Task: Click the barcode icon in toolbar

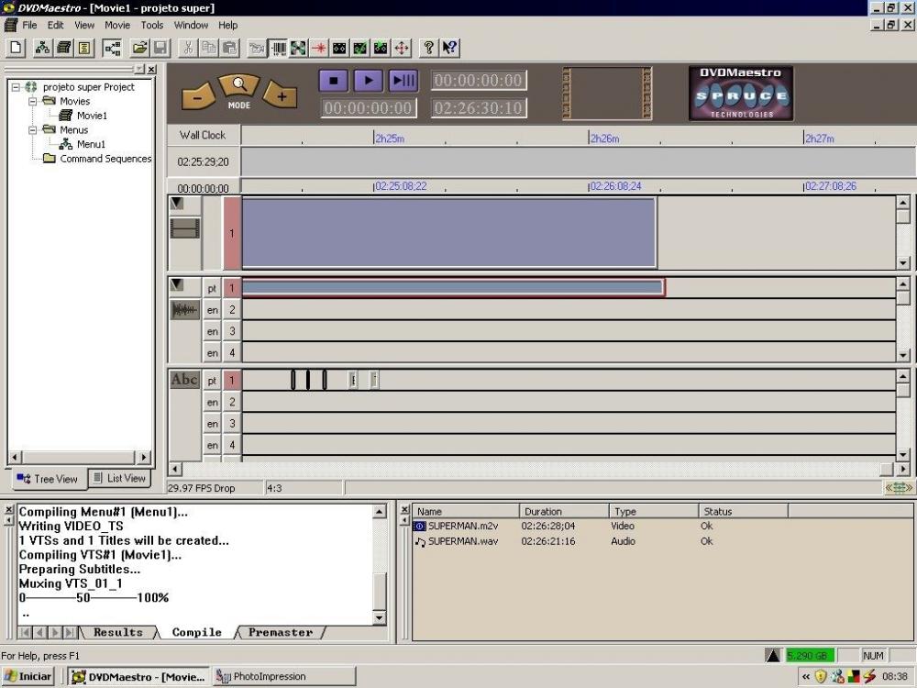Action: (x=277, y=48)
